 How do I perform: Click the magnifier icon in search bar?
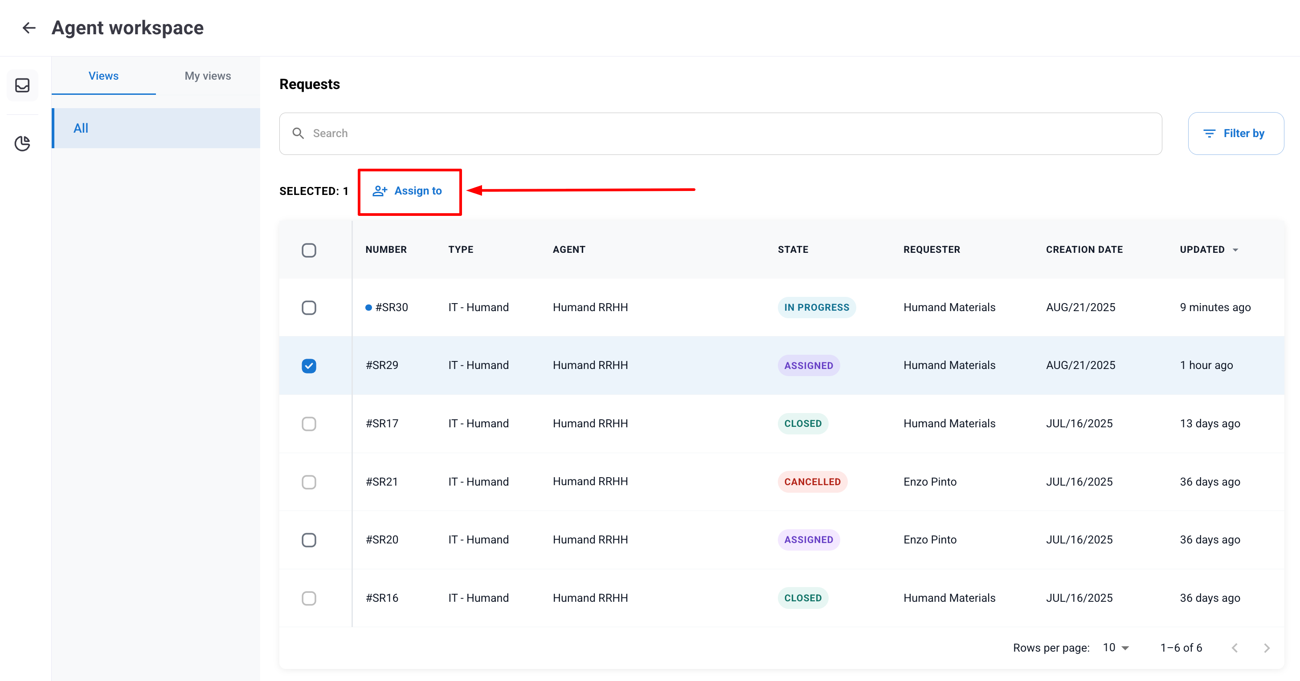click(298, 133)
